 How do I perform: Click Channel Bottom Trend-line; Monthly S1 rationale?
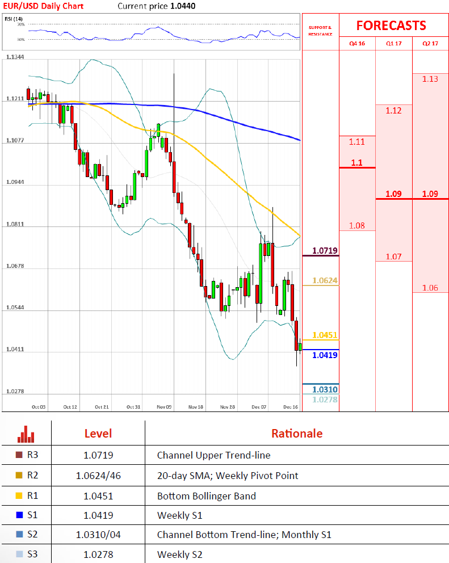[x=244, y=535]
